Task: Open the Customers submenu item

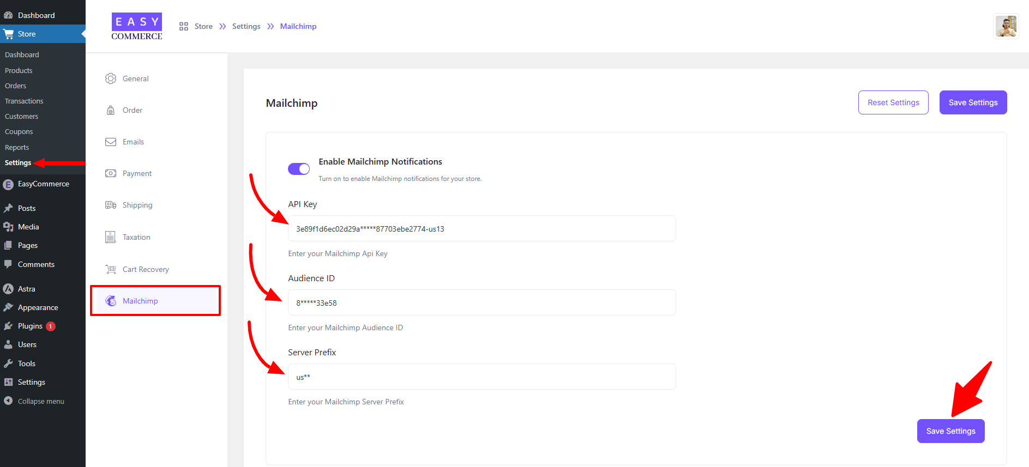Action: point(21,116)
